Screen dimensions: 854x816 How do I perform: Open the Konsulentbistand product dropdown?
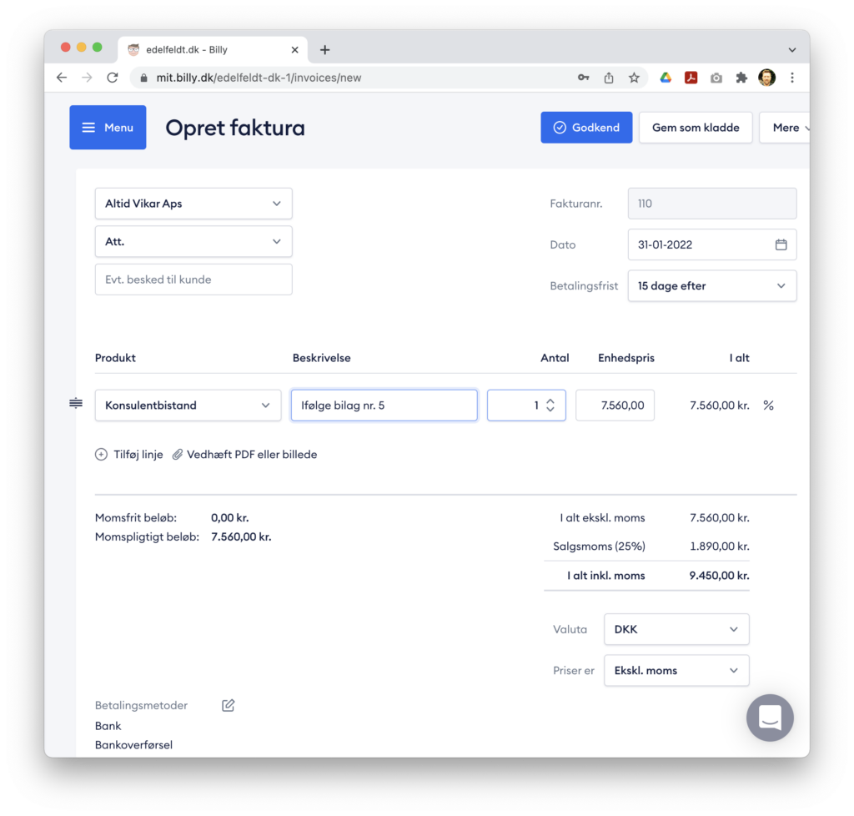[x=188, y=405]
